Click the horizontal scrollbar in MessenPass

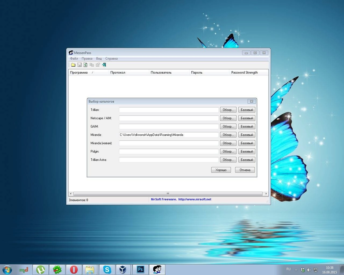[x=168, y=194]
